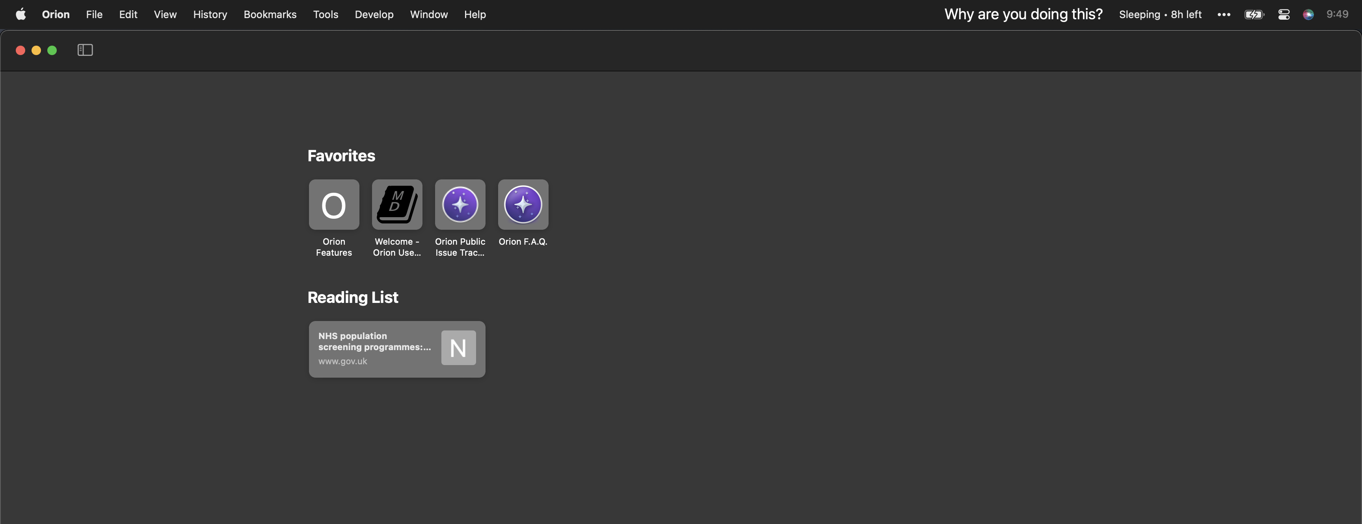Click the www.gov.uk link text
Image resolution: width=1362 pixels, height=524 pixels.
342,362
